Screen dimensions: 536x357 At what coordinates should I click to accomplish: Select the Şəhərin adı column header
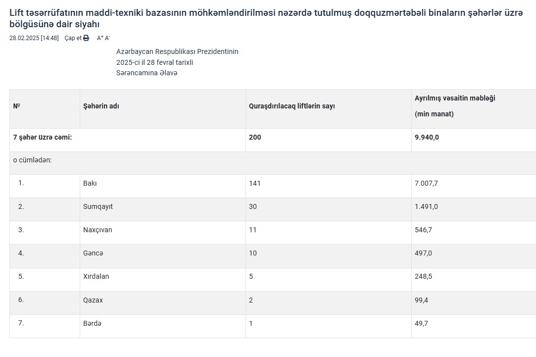(x=101, y=106)
